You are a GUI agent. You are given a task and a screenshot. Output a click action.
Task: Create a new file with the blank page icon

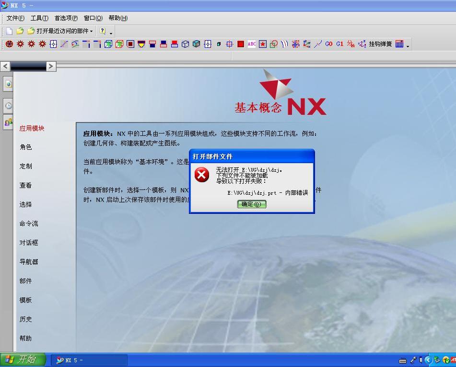(x=9, y=31)
